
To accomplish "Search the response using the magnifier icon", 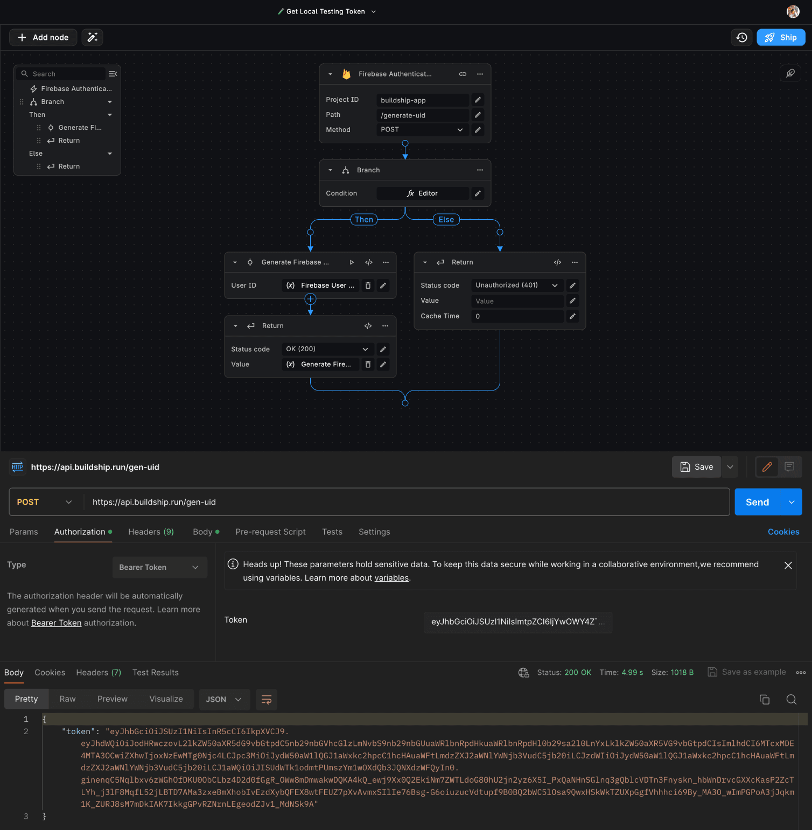I will (x=791, y=699).
